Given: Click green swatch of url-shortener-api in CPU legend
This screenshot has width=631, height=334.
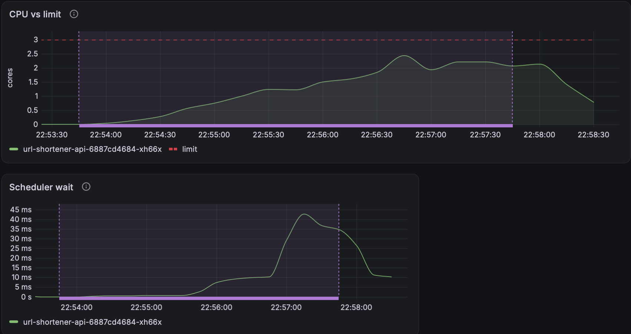Looking at the screenshot, I should pos(14,149).
